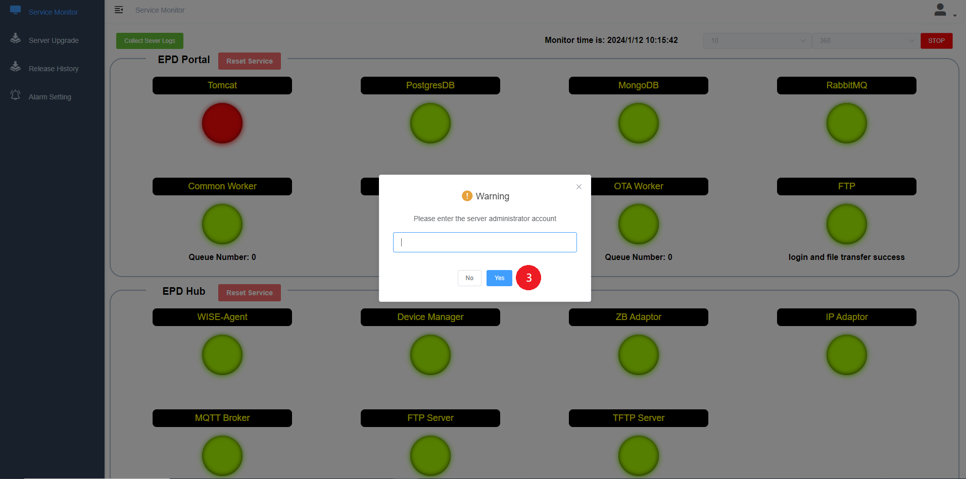The height and width of the screenshot is (479, 966).
Task: Click the Release History icon in sidebar
Action: [16, 67]
